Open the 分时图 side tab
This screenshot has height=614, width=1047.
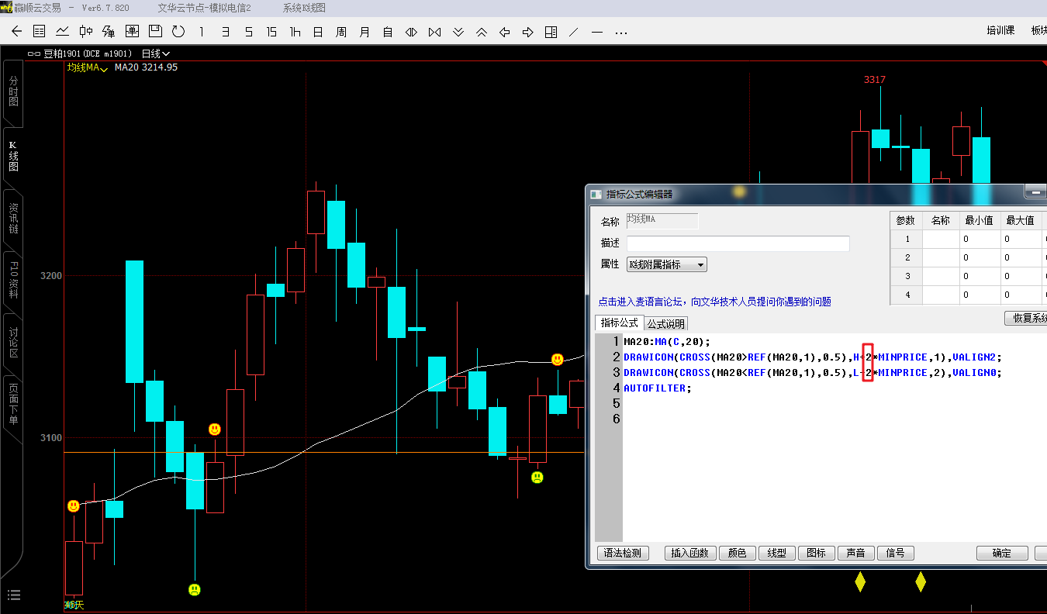point(13,91)
